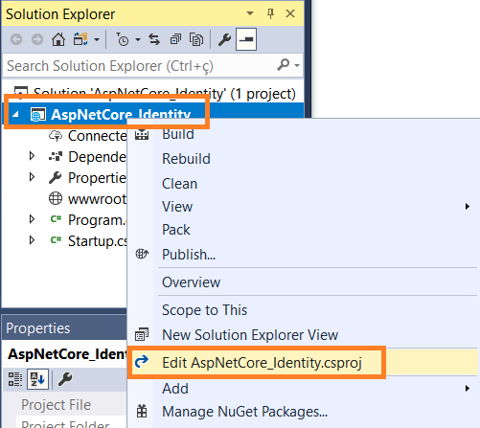Choose Build from the context menu
Image resolution: width=480 pixels, height=428 pixels.
[x=178, y=134]
